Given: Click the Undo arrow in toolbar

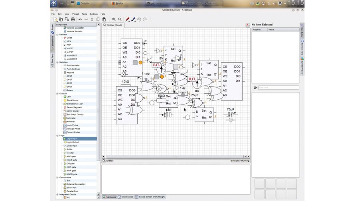Looking at the screenshot, I should pyautogui.click(x=80, y=19).
